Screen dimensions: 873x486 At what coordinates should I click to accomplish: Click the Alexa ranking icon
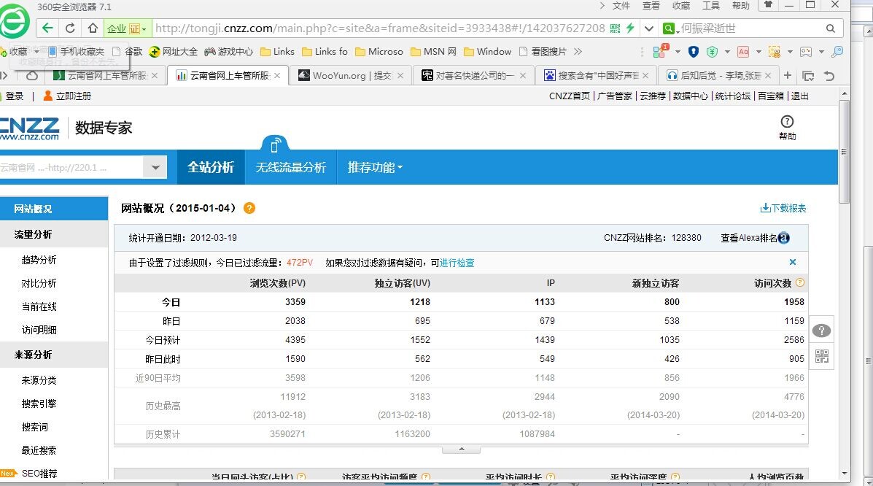tap(784, 238)
